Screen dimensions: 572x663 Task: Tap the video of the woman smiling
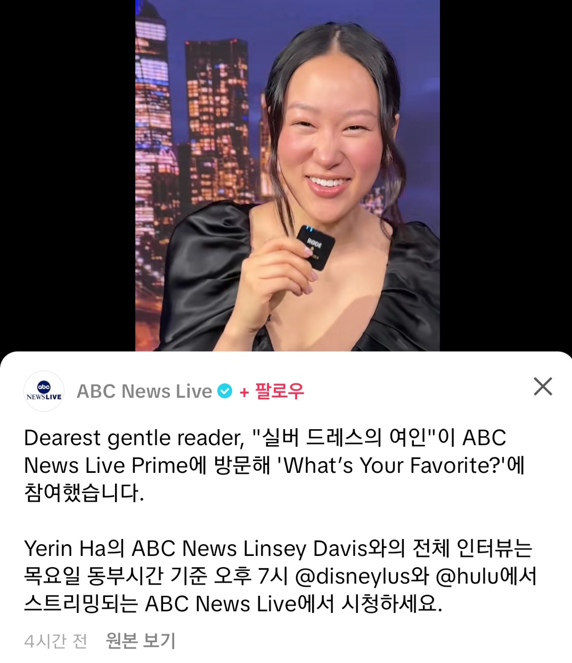coord(287,176)
